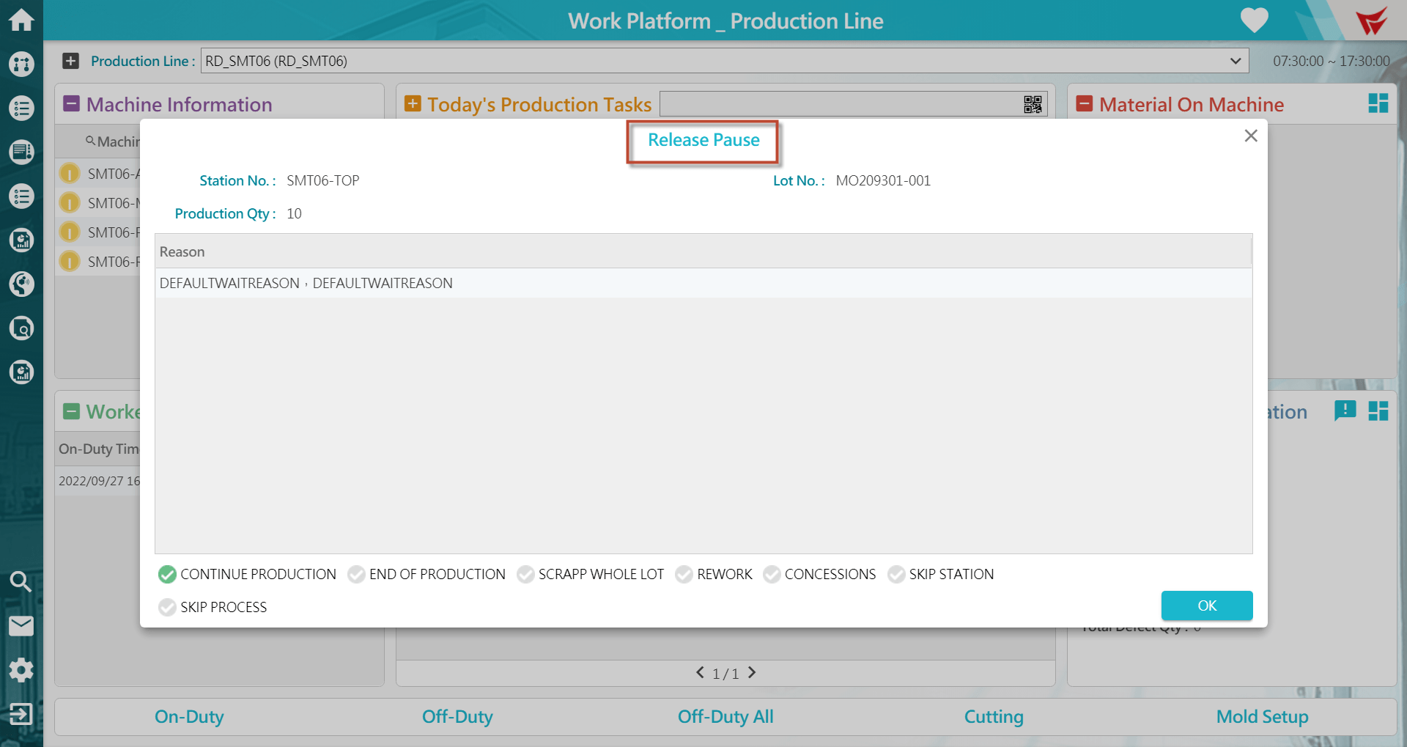The height and width of the screenshot is (747, 1407).
Task: Click the Mold Setup tab
Action: 1262,716
